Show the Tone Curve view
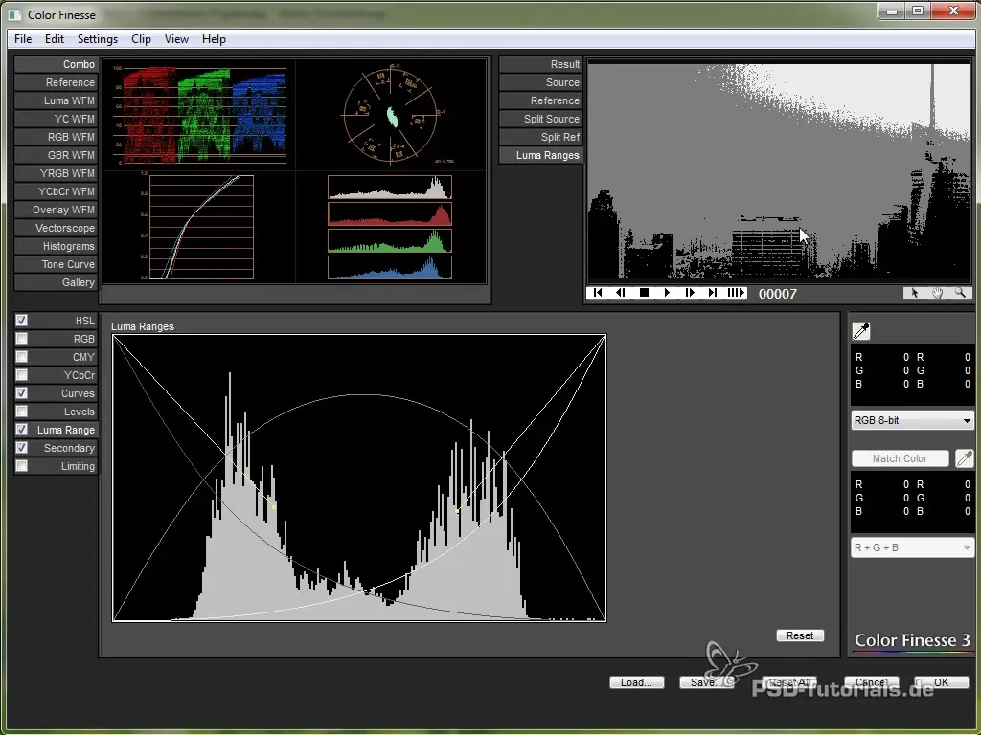This screenshot has height=735, width=981. pyautogui.click(x=56, y=264)
